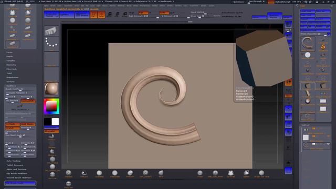This screenshot has width=336, height=189.
Task: Click the orange icon on right shelf
Action: click(288, 82)
